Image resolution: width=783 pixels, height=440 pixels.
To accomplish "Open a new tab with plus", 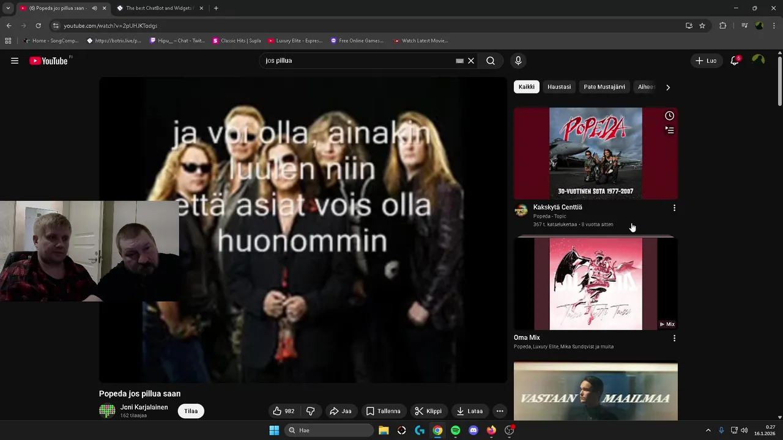I will 216,8.
